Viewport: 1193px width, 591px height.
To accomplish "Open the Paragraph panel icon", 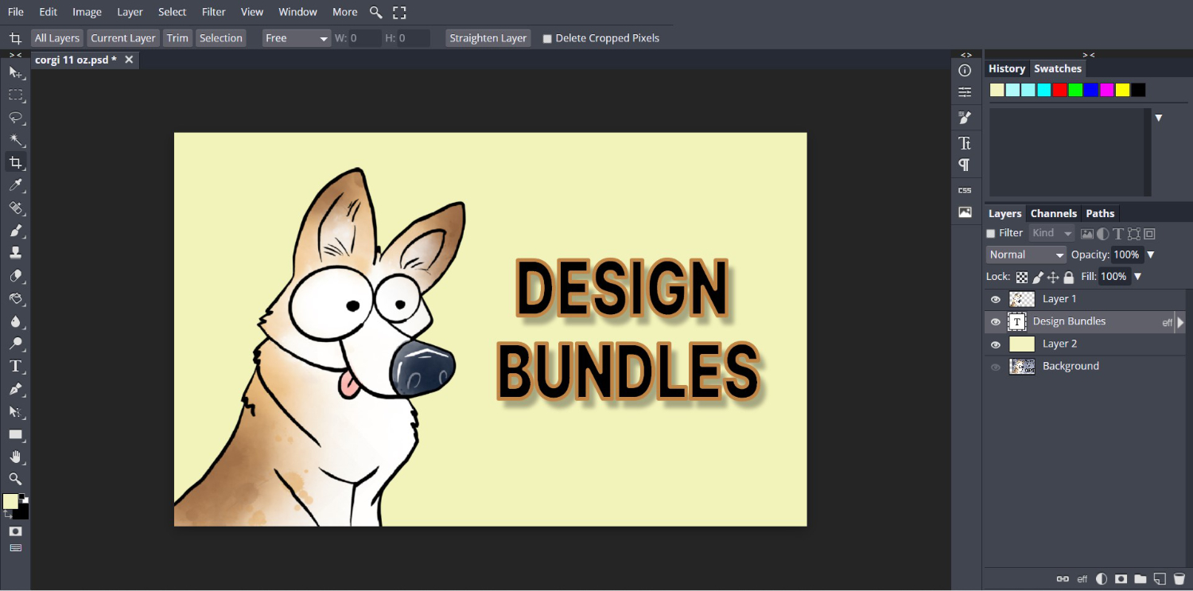I will point(965,165).
